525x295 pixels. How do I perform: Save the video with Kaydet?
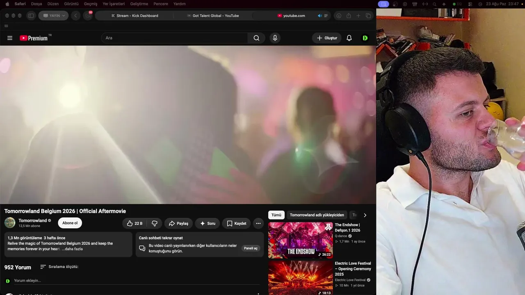click(236, 223)
